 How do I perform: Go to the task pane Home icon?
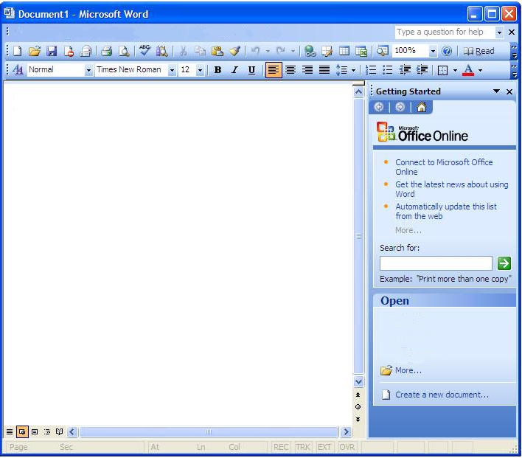pyautogui.click(x=422, y=107)
